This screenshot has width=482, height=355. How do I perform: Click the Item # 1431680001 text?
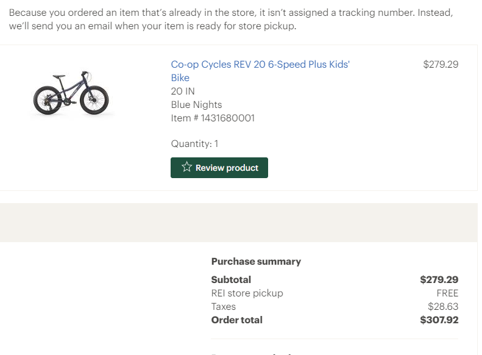coord(213,118)
